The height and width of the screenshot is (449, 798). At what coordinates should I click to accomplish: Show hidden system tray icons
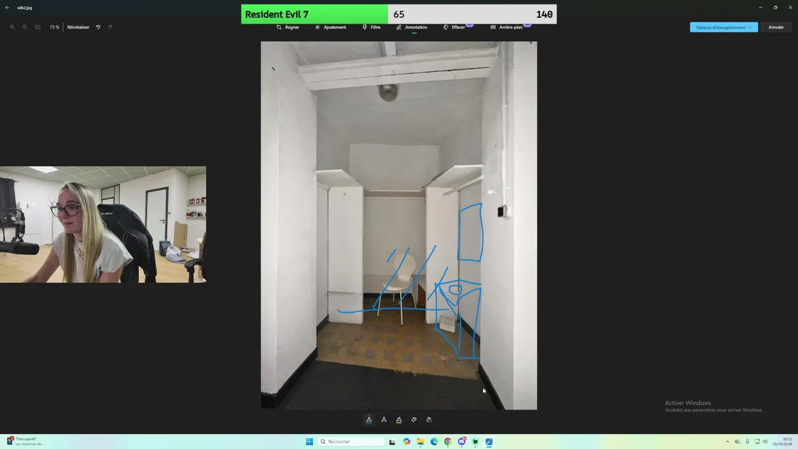click(x=727, y=442)
